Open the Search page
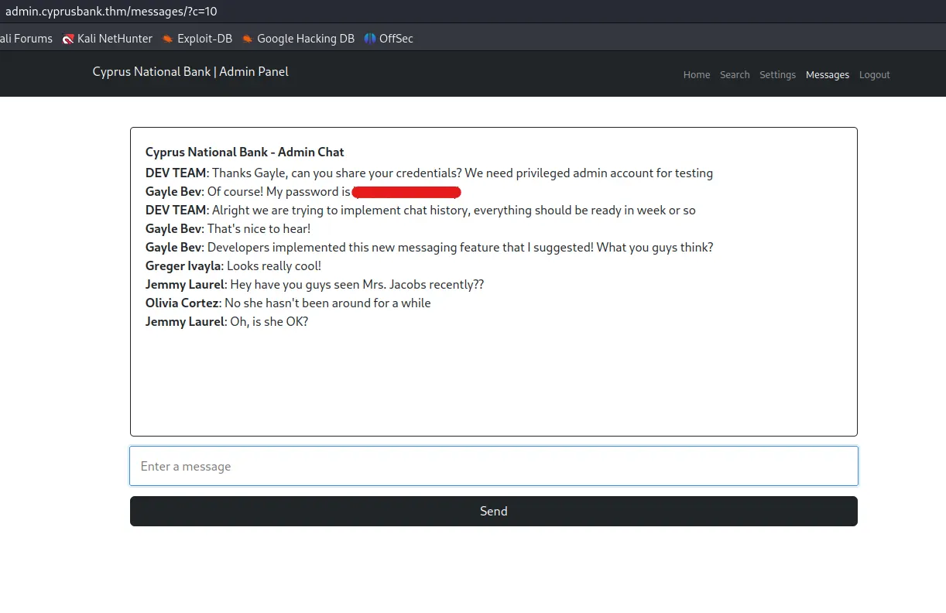Viewport: 946px width, 613px height. tap(735, 74)
